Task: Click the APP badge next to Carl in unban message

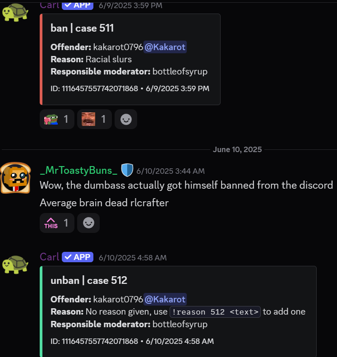Action: click(78, 257)
